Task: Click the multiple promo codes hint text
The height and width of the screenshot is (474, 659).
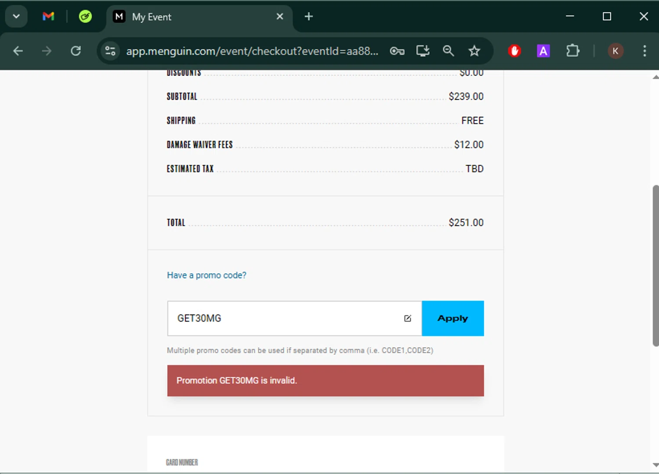Action: tap(300, 350)
